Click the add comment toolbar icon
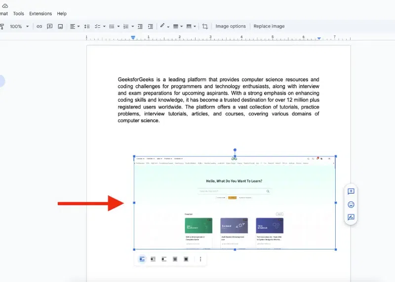Screen dimensions: 395x282 (50, 27)
